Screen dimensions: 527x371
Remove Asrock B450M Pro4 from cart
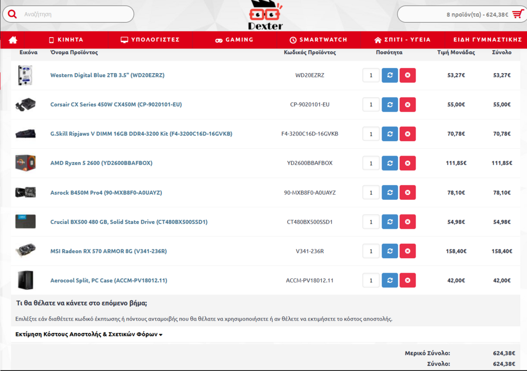[408, 192]
